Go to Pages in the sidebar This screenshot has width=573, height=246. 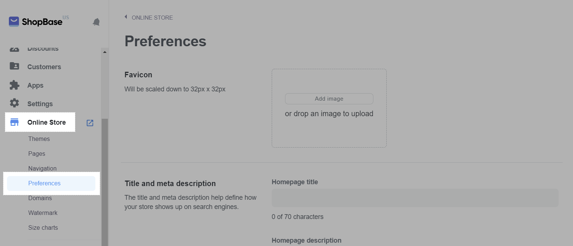click(37, 154)
